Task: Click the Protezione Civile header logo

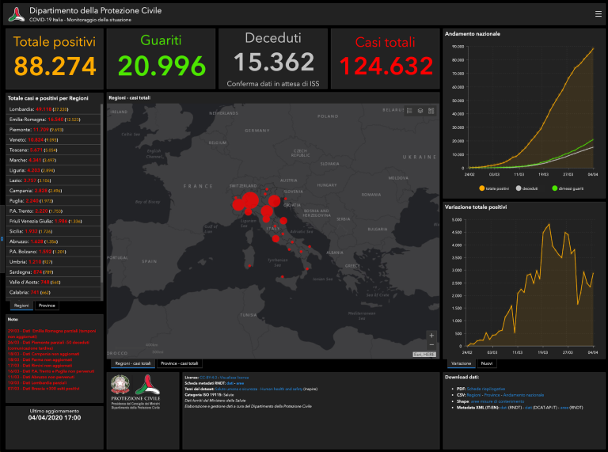Action: (x=13, y=13)
